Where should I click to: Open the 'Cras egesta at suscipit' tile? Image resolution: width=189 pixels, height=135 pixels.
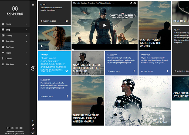tap(180, 88)
